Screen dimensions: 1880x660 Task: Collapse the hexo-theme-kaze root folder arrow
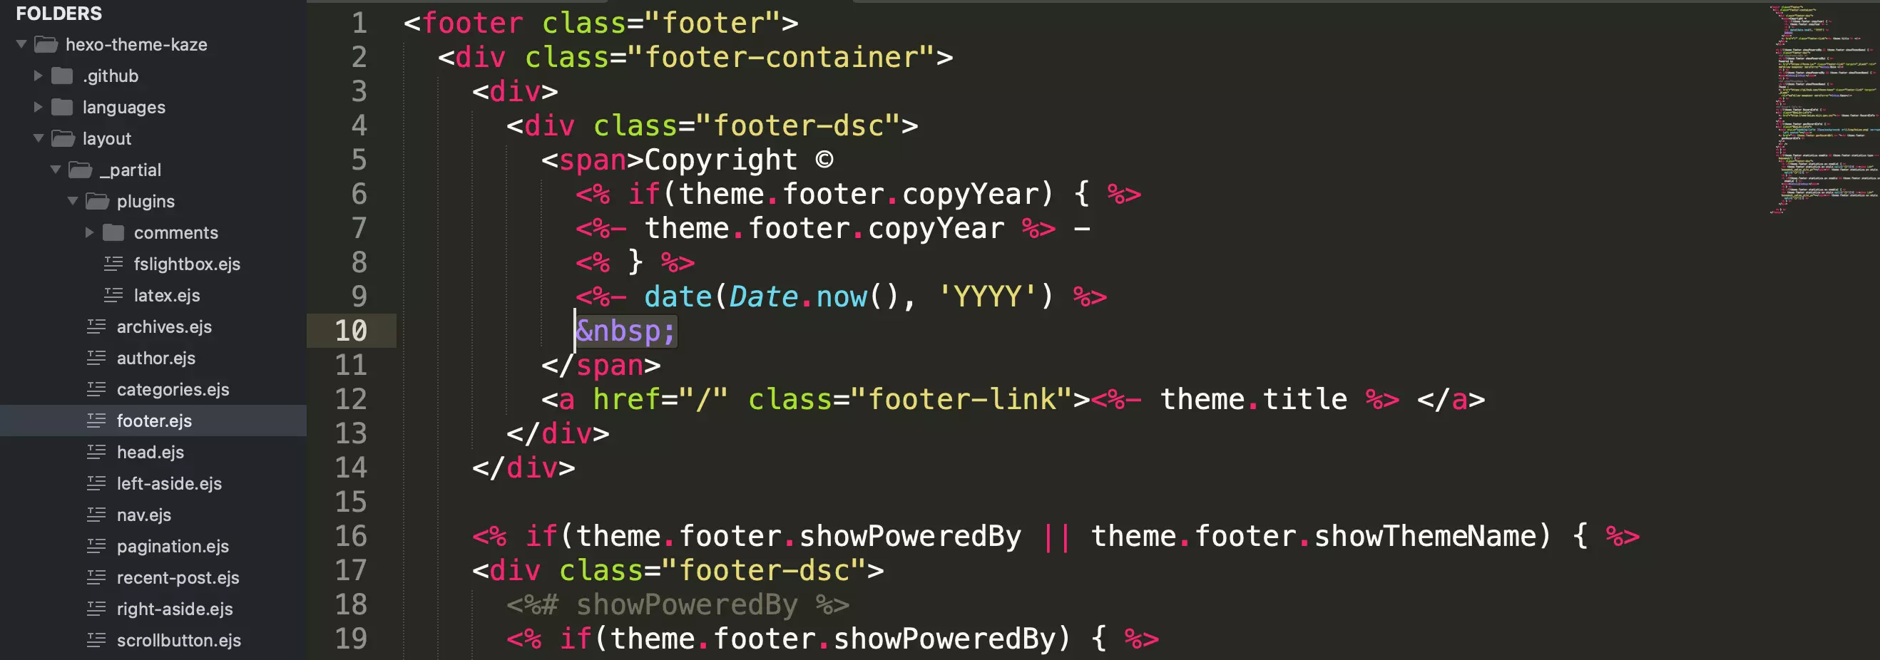point(21,44)
